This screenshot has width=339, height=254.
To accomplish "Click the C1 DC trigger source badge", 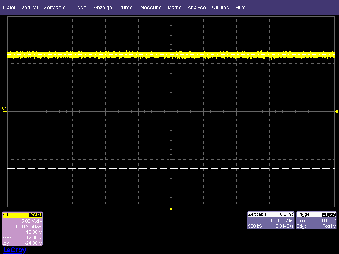I will (329, 215).
